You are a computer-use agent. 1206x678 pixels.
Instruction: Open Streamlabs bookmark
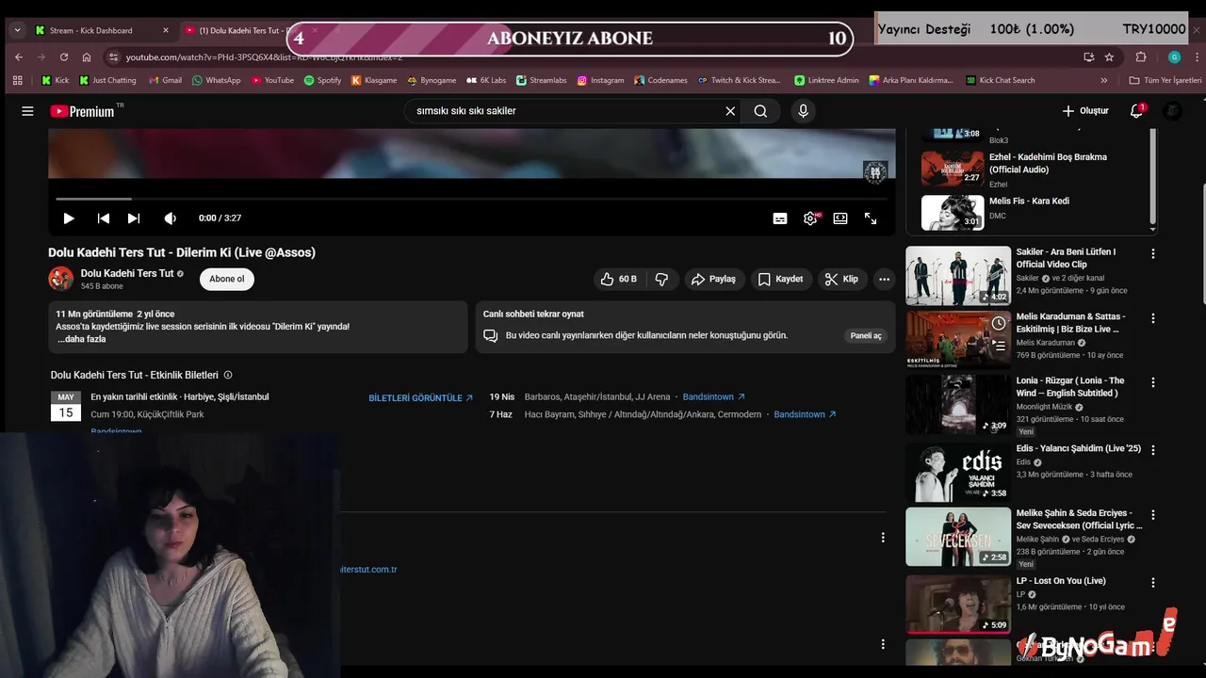[x=541, y=81]
